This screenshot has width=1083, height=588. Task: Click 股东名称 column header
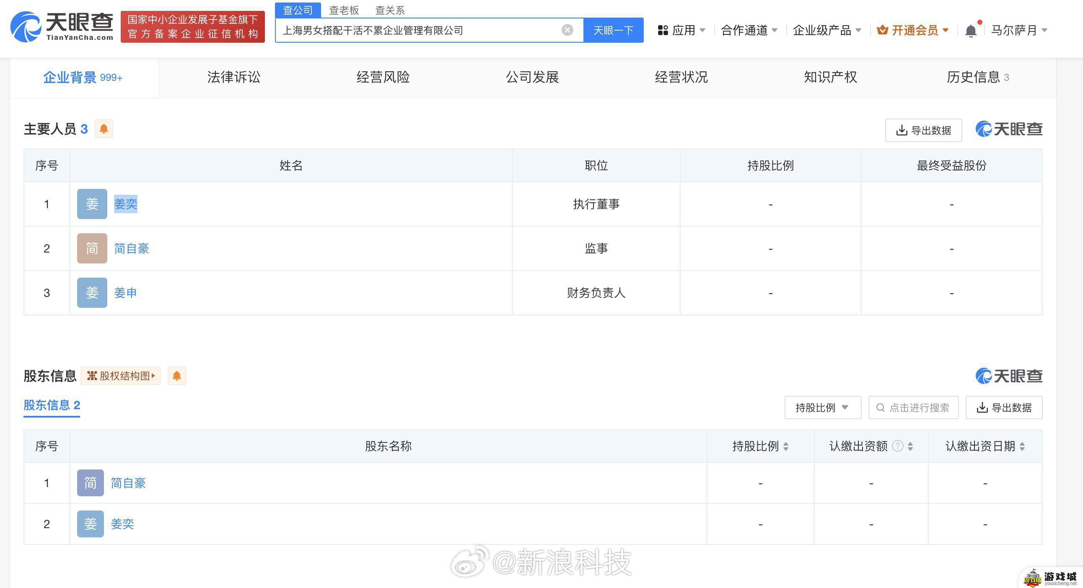click(388, 446)
